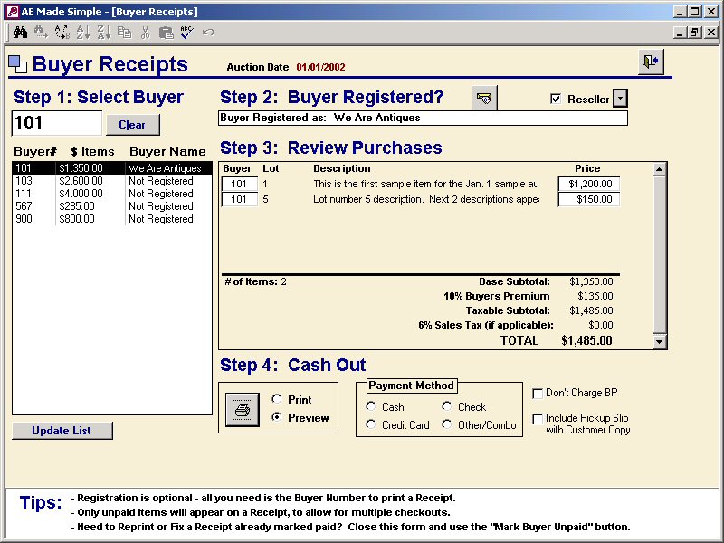The width and height of the screenshot is (724, 543).
Task: Click the $0.00 Sales Tax value
Action: point(601,325)
